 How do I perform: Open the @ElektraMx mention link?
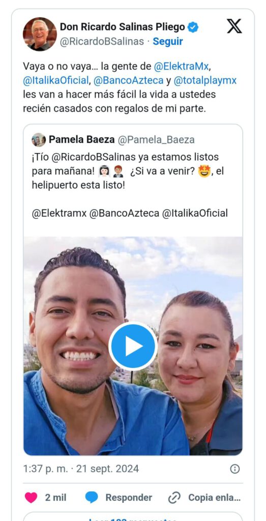[x=182, y=67]
